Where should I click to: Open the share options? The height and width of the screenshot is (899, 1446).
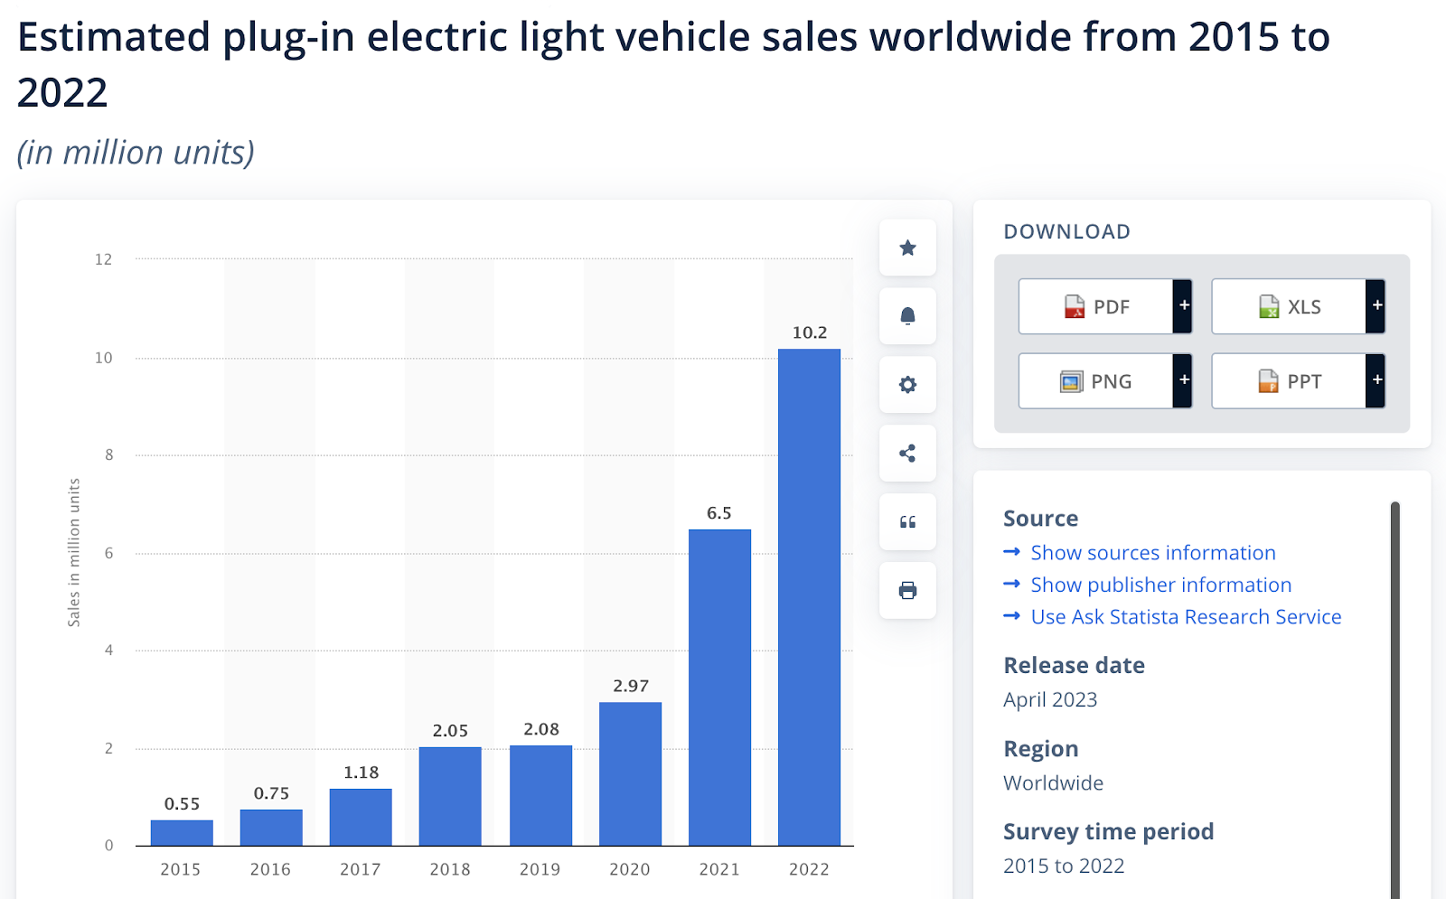[907, 454]
